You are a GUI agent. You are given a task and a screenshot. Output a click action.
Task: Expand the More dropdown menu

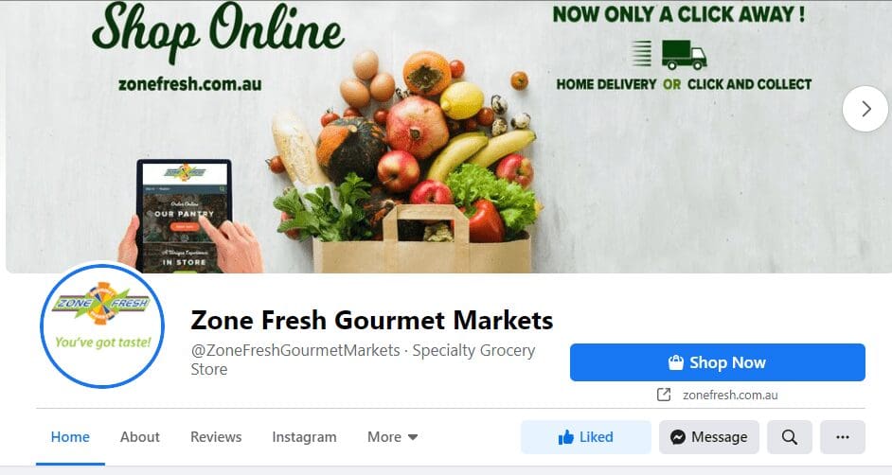click(x=393, y=437)
